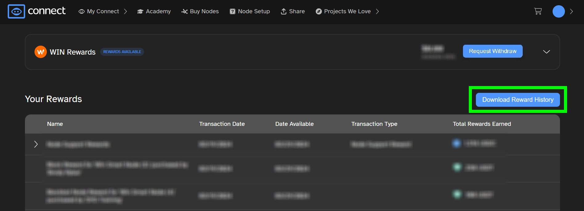Click Request Withdraw button

point(493,51)
